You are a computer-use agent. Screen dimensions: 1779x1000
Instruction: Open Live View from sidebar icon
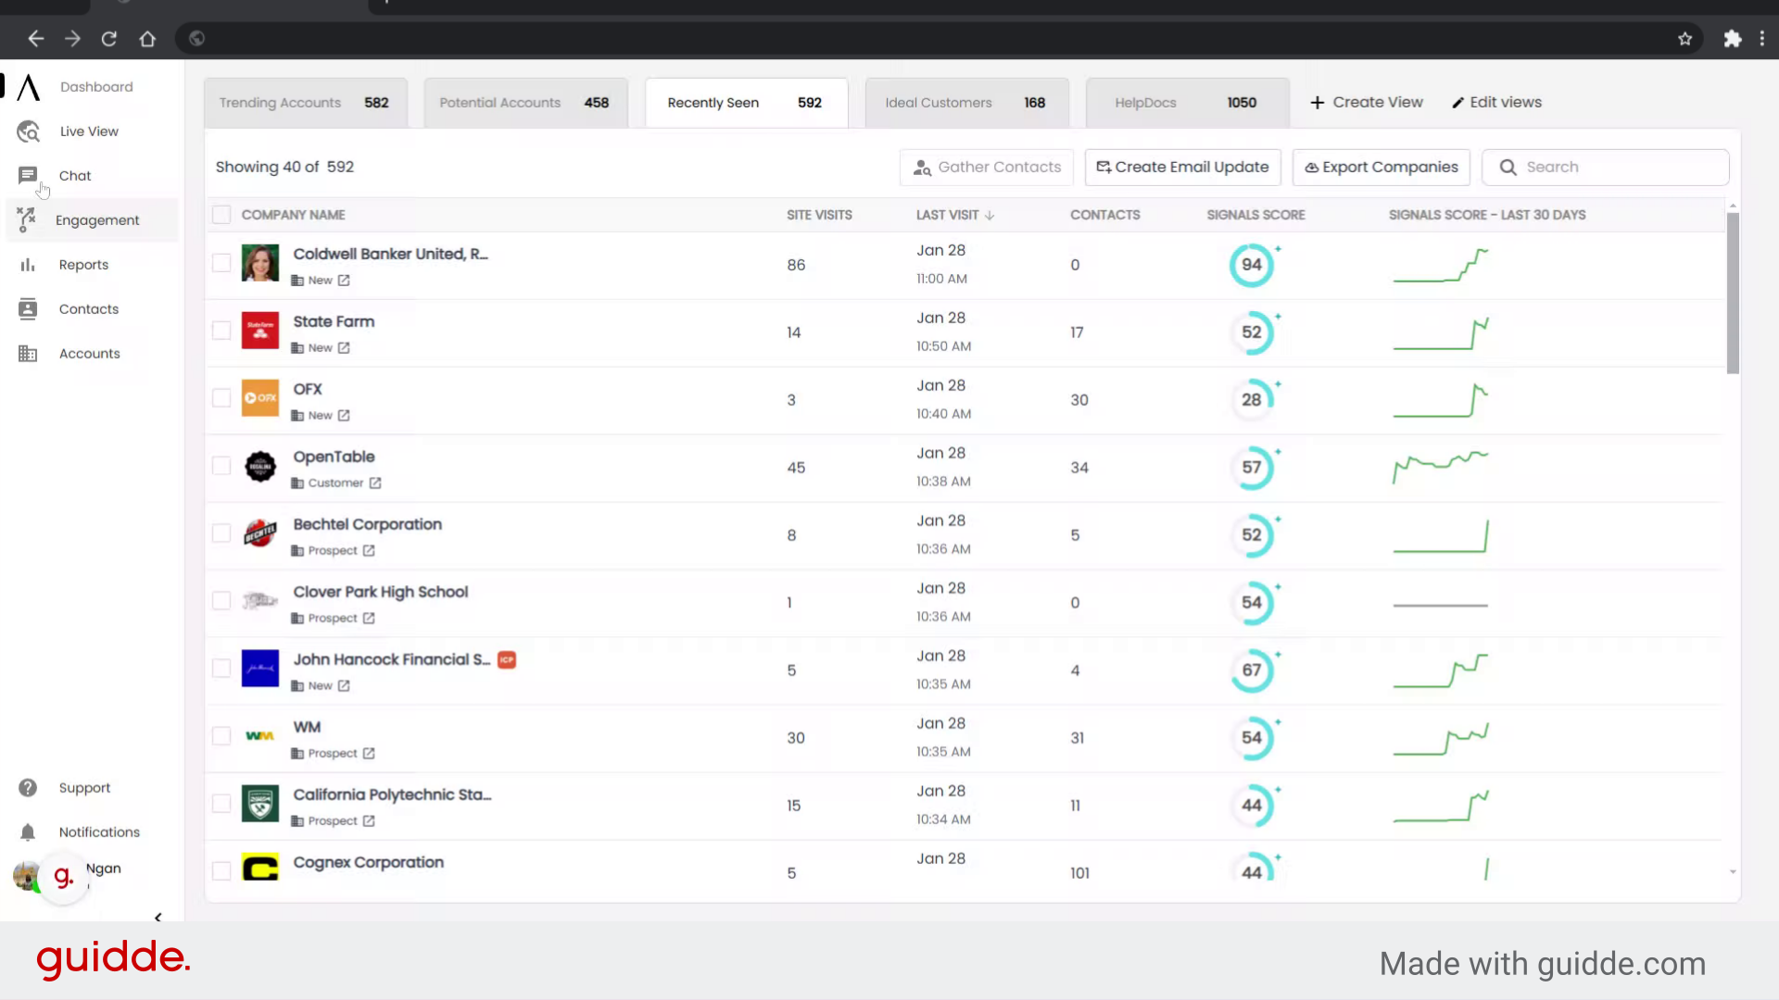(x=28, y=131)
